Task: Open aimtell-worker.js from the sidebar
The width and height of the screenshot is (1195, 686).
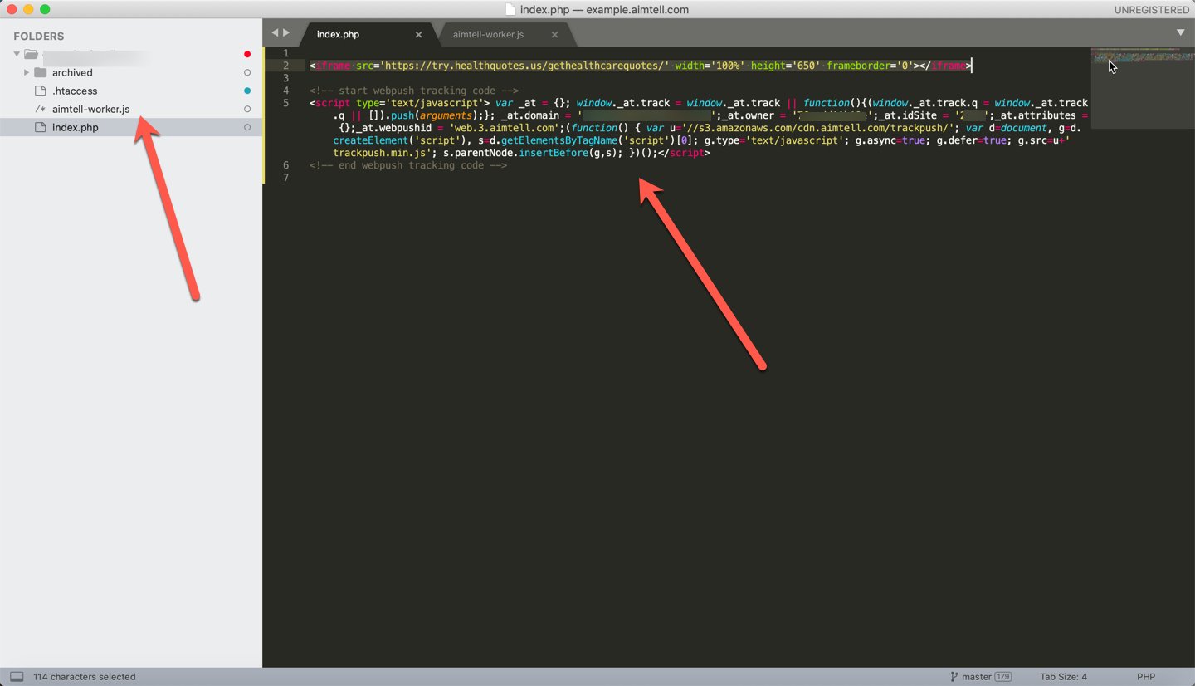Action: point(90,110)
